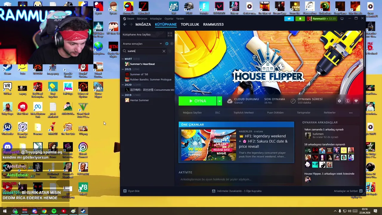Screen dimensions: 382x215
Task: Select the Toilet 8 desktop icon
Action: point(83,189)
